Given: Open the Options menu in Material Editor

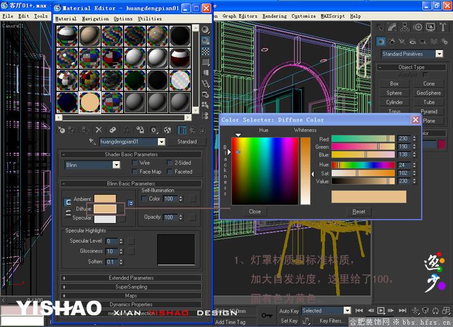Looking at the screenshot, I should tap(123, 18).
